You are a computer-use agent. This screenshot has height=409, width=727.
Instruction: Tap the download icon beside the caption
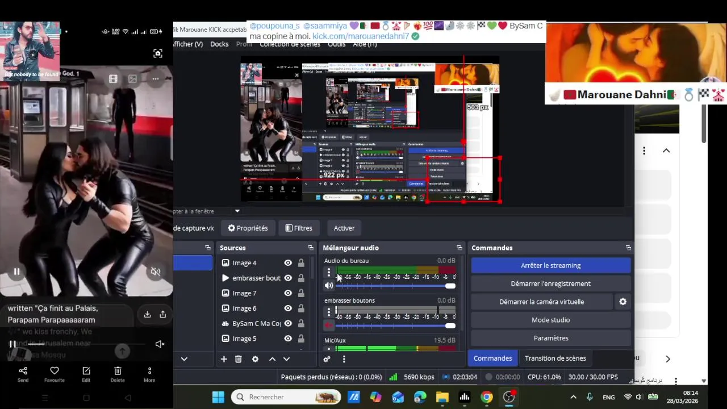(147, 314)
